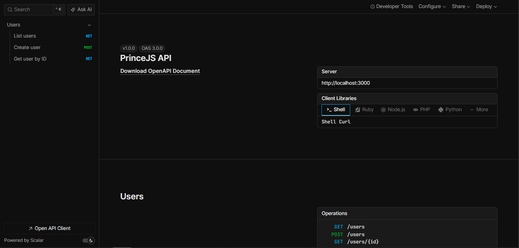Open the Ask AI assistant

(x=81, y=9)
